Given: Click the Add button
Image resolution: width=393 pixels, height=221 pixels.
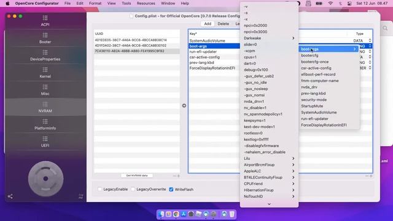Looking at the screenshot, I should click(x=208, y=23).
